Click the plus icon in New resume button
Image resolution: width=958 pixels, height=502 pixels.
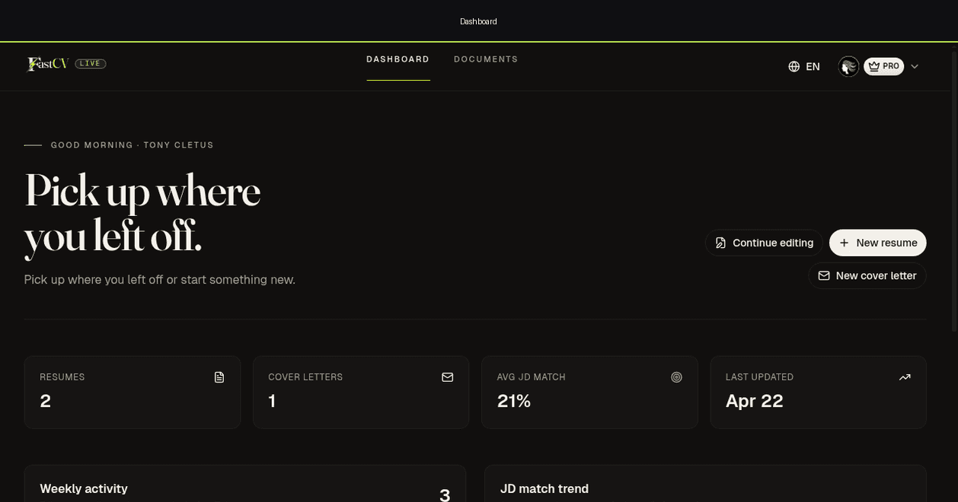[x=844, y=243]
